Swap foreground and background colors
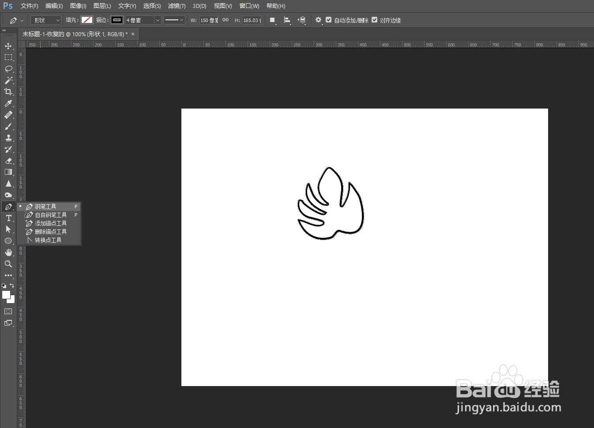Viewport: 594px width, 428px height. coord(12,285)
